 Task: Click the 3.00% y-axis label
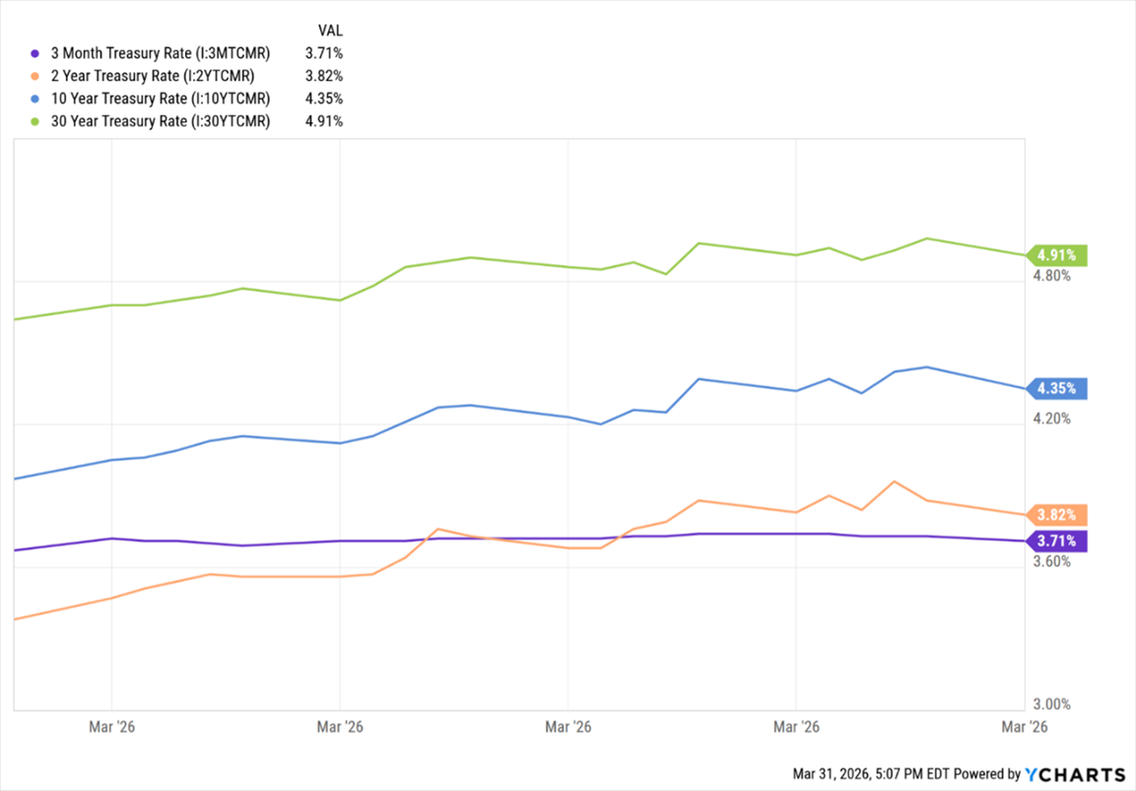click(x=1052, y=705)
